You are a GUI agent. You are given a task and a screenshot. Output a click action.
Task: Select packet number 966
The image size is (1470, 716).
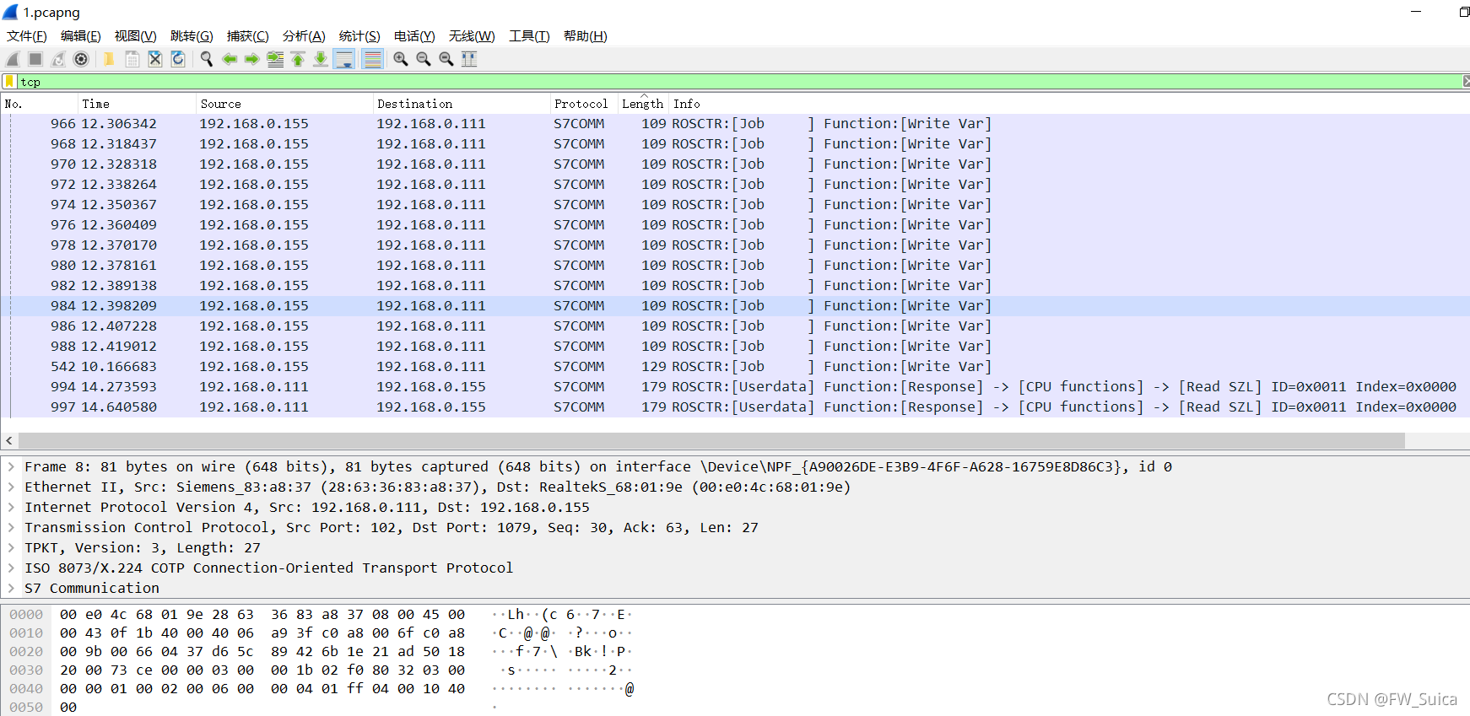pos(735,124)
